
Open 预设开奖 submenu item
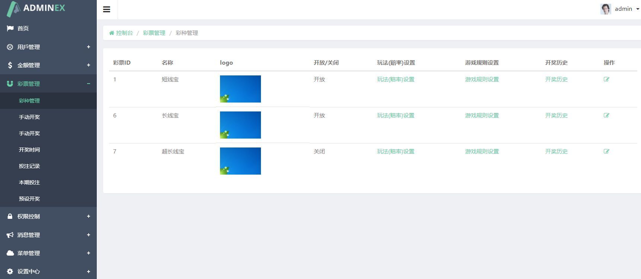pos(29,199)
